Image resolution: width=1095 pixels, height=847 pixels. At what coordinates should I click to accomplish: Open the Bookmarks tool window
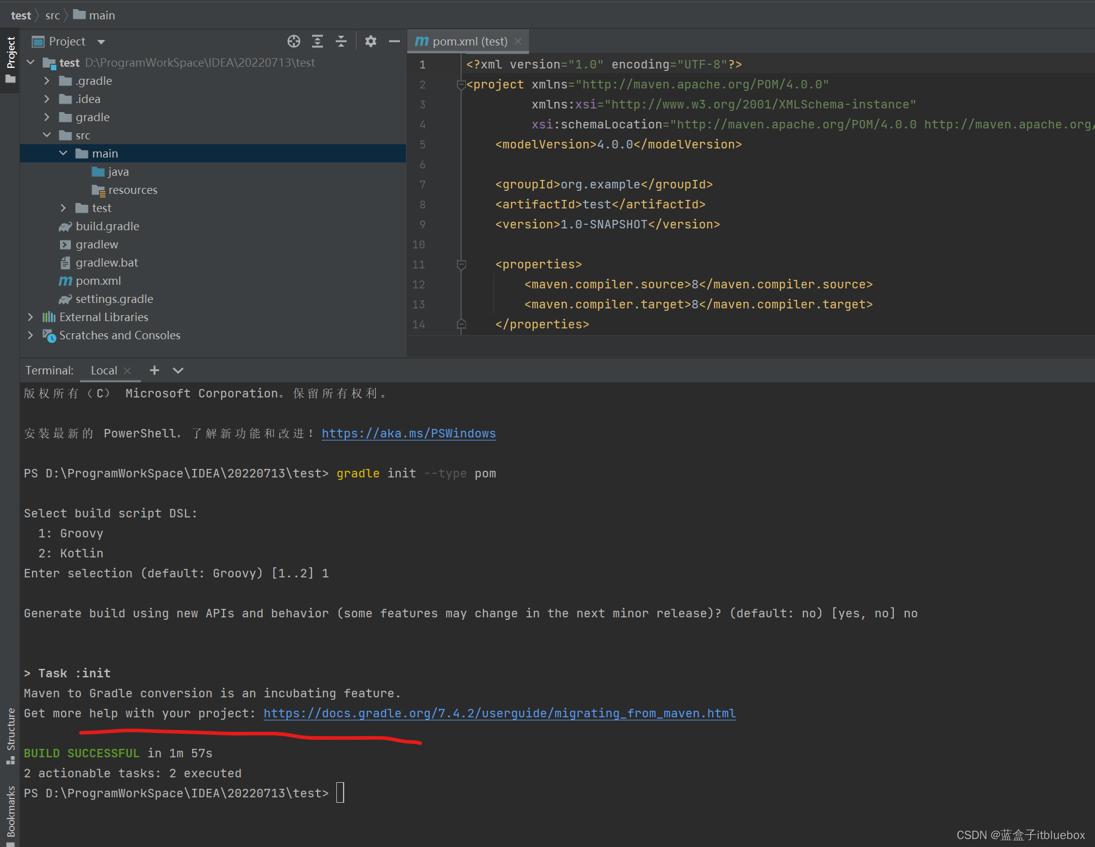(x=10, y=815)
